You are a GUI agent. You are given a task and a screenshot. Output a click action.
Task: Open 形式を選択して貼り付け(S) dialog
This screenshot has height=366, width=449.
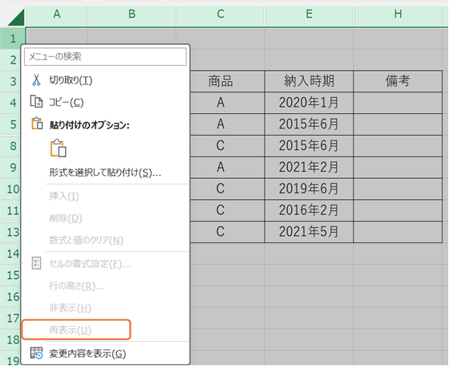(105, 173)
